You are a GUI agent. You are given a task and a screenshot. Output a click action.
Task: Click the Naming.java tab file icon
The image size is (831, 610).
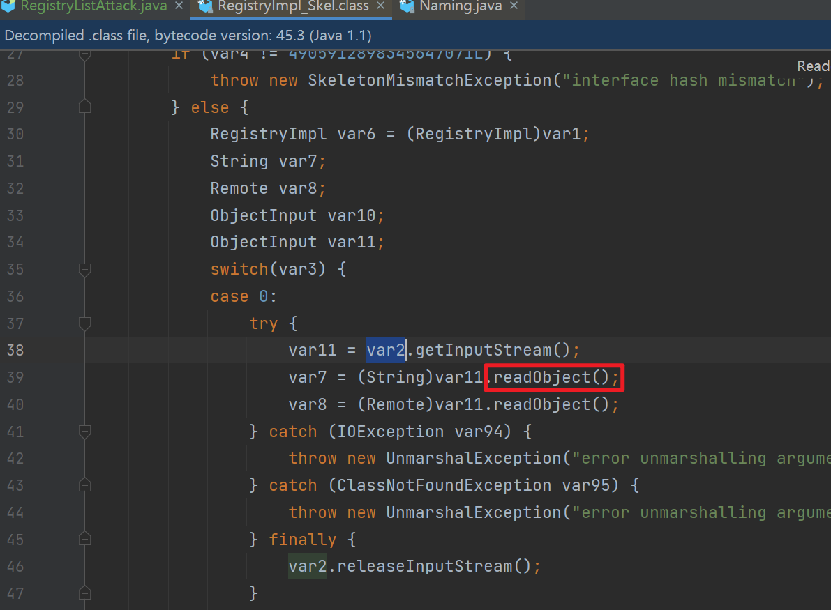point(406,7)
